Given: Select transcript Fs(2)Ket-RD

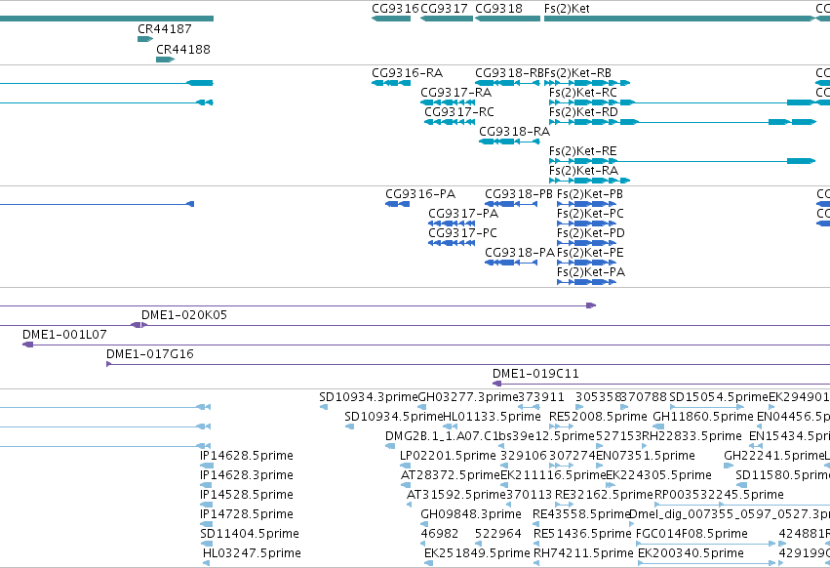Looking at the screenshot, I should (x=683, y=122).
